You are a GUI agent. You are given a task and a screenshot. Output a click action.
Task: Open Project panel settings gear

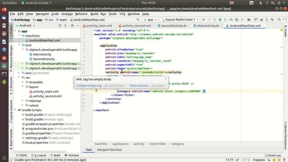click(72, 26)
